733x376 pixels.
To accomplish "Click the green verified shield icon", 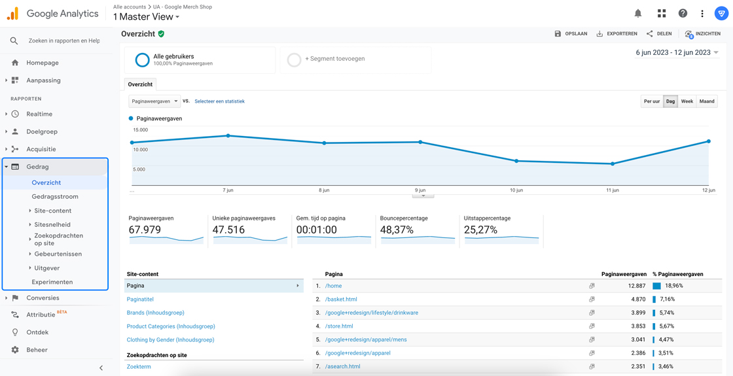I will pyautogui.click(x=161, y=33).
